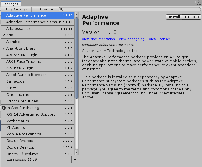Select ARKit XR Plugin package
Screen dimensions: 202x167
38,68
